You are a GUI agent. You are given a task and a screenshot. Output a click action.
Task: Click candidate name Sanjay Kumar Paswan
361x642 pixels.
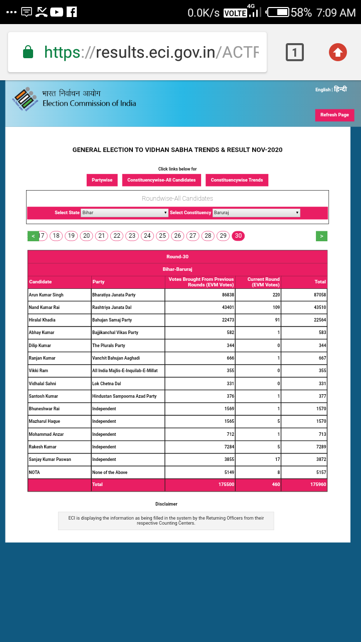50,459
